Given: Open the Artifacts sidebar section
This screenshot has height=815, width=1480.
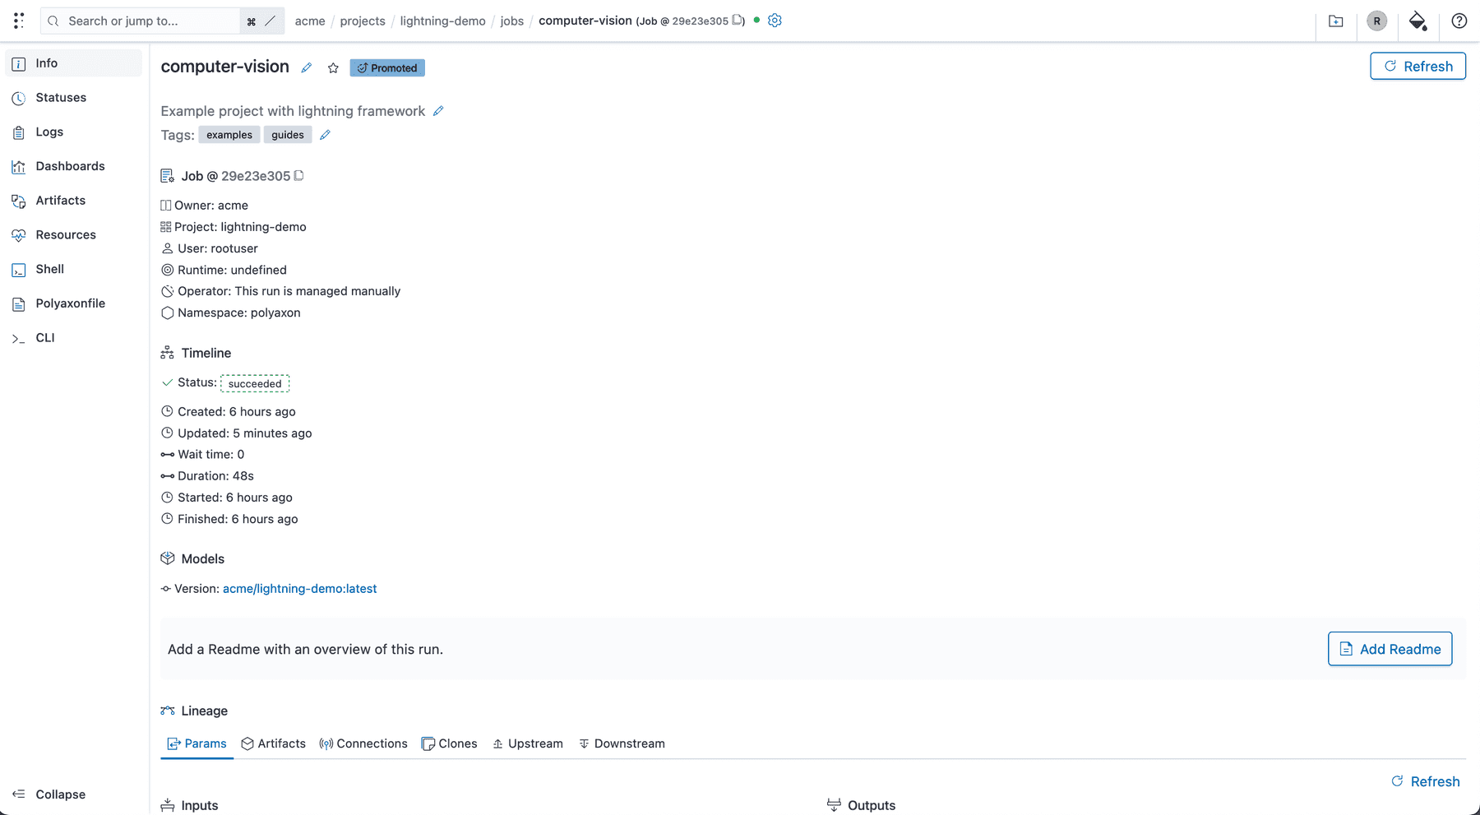Looking at the screenshot, I should pyautogui.click(x=60, y=200).
